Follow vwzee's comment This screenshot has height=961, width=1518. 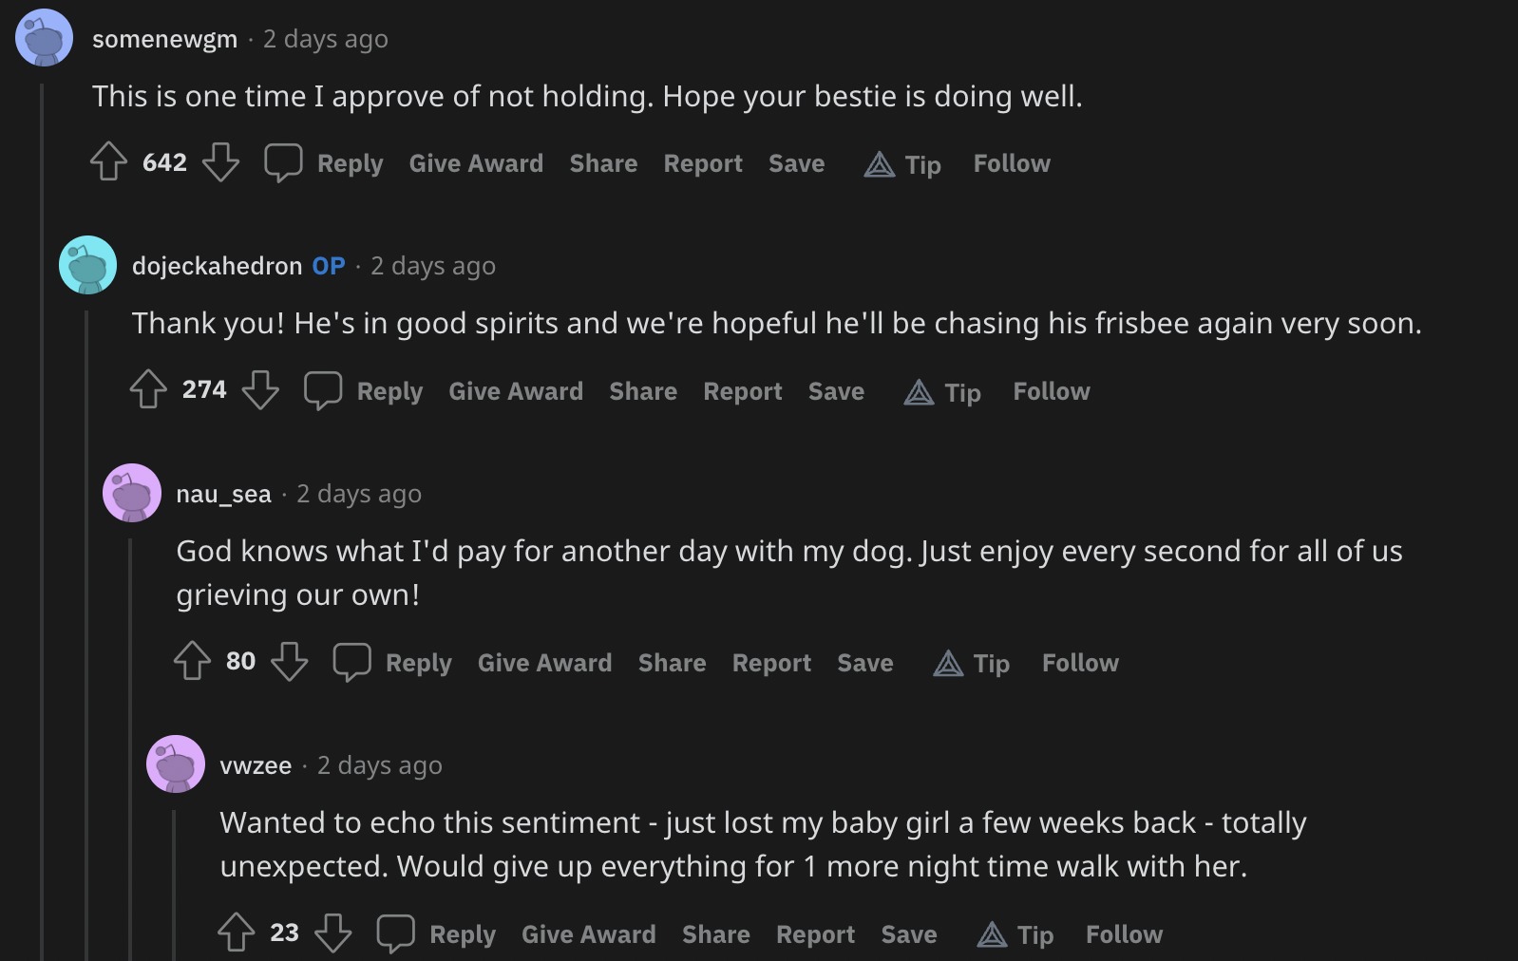(1124, 934)
